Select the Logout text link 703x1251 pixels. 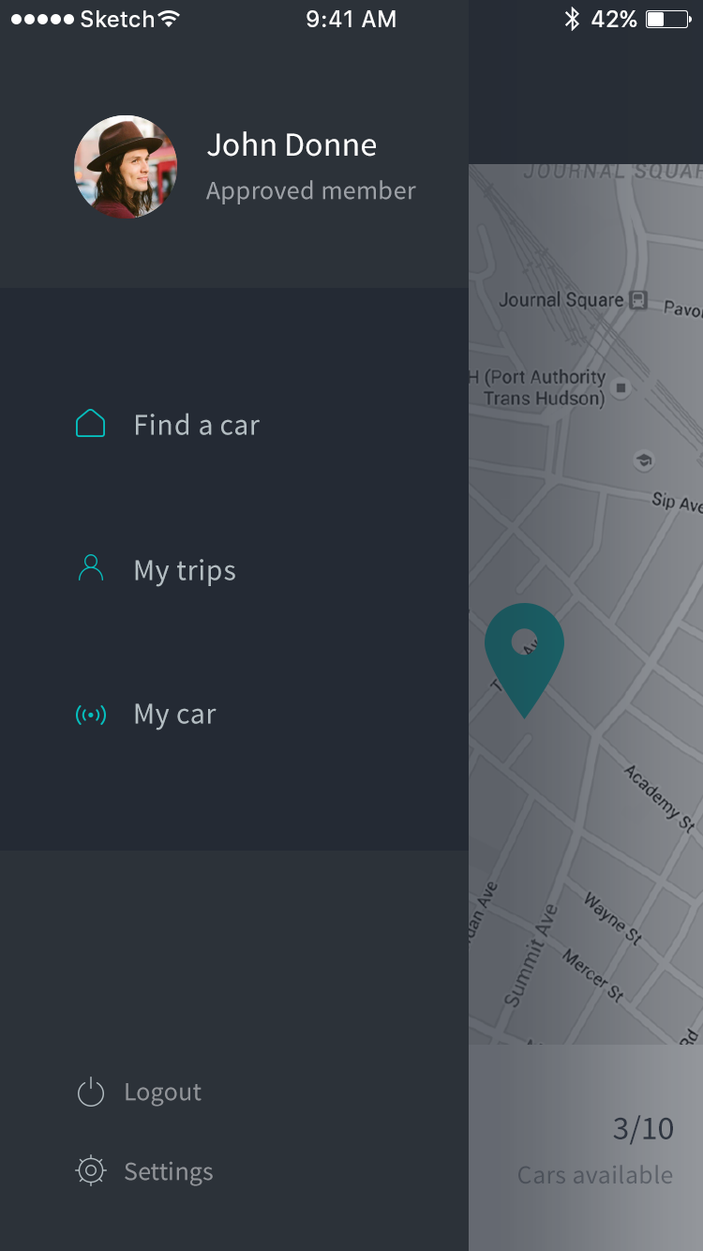163,1093
